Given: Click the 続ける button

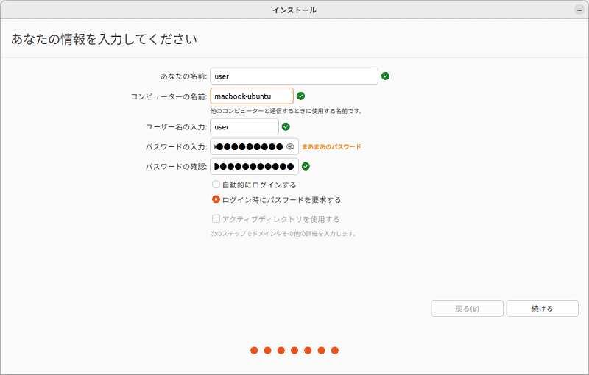Looking at the screenshot, I should tap(542, 309).
